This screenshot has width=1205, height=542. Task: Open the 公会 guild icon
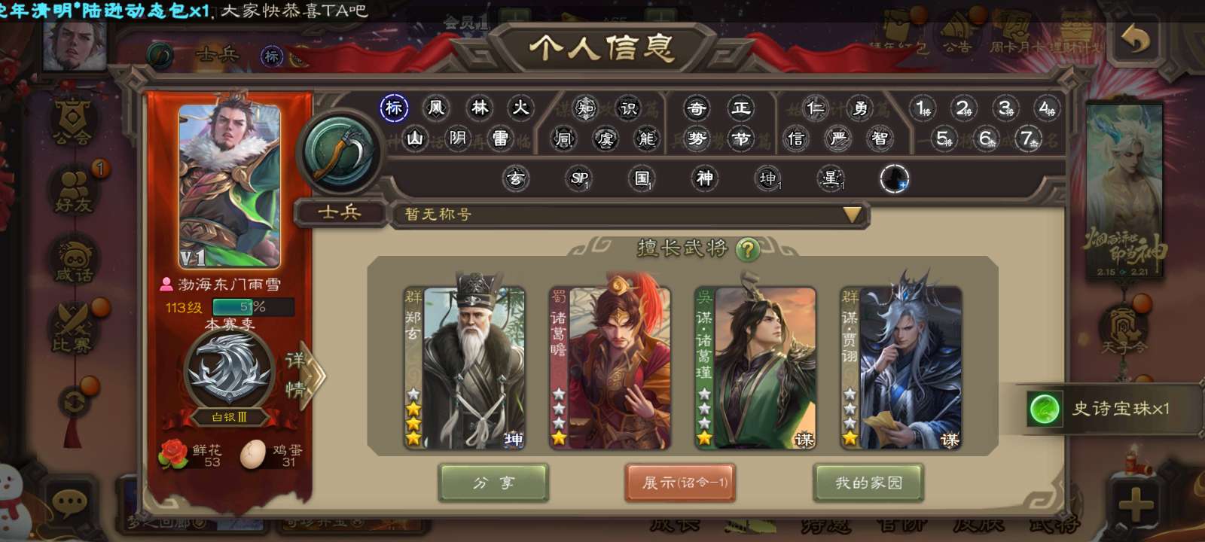point(72,122)
